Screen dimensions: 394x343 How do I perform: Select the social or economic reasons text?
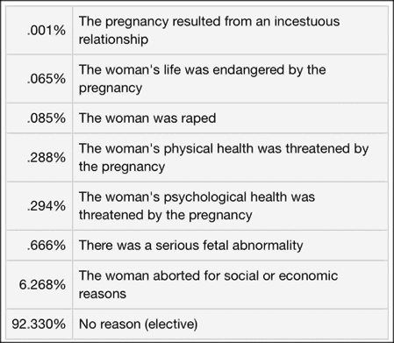(x=208, y=285)
